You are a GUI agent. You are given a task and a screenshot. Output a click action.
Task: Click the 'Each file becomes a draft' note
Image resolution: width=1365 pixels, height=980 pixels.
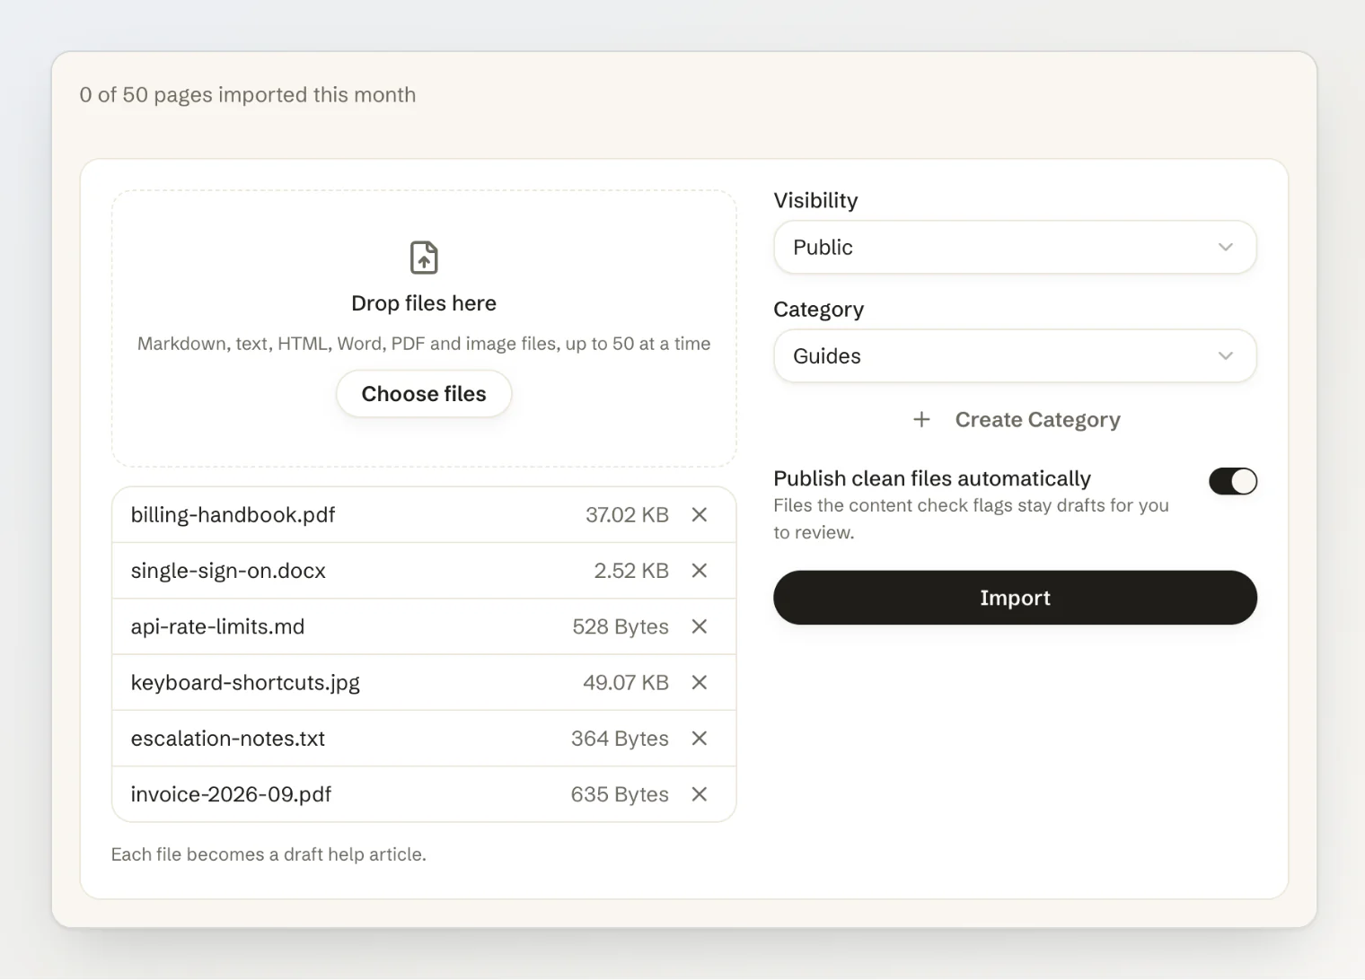point(269,854)
